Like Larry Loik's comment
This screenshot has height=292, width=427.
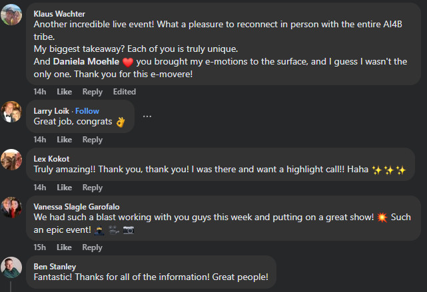click(64, 140)
